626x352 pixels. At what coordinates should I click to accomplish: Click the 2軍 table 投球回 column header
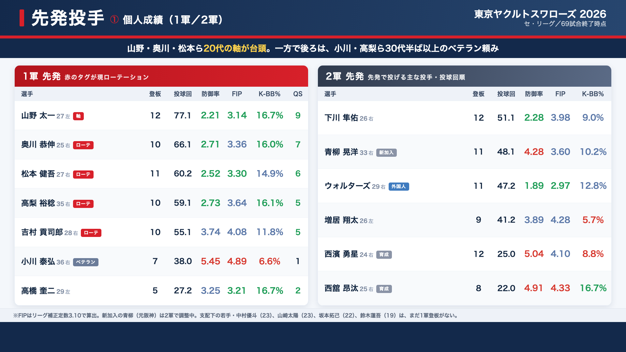506,94
